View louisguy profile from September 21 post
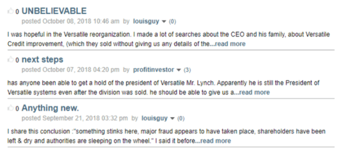 click(x=154, y=118)
